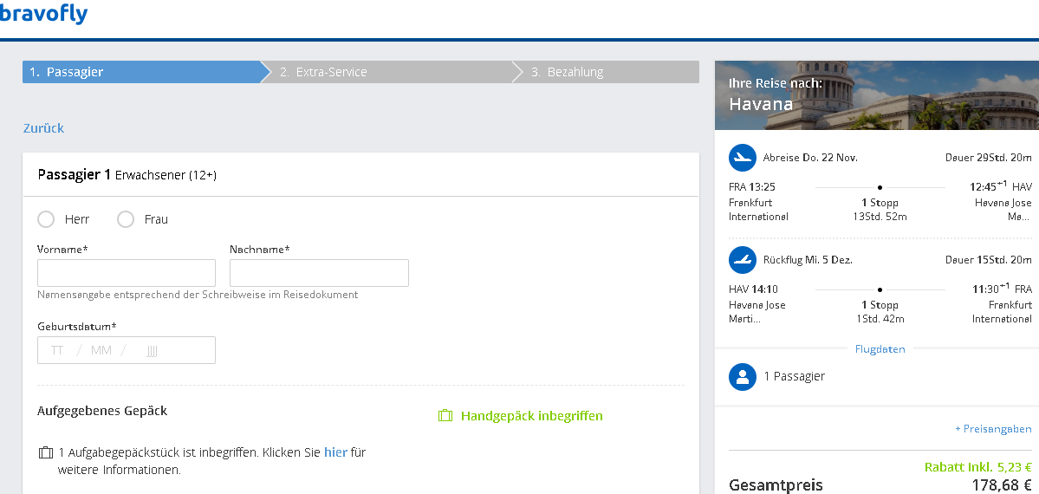
Task: Click the Zurück link
Action: (x=43, y=128)
